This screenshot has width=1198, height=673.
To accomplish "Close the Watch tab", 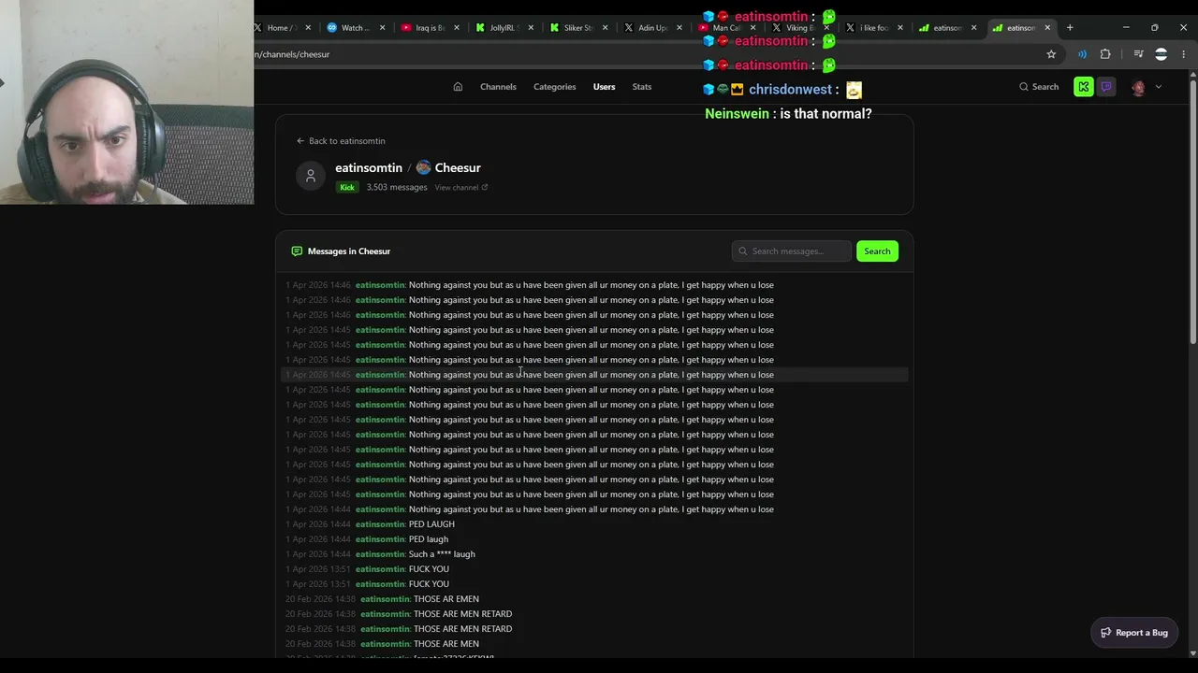I will point(382,28).
